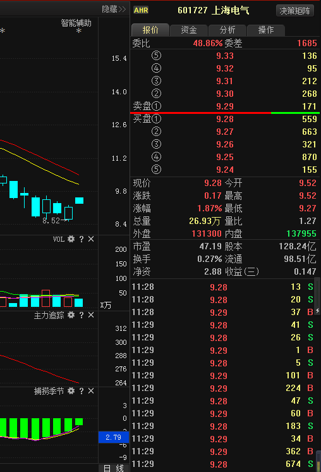Collapse the panel with 隐藏>>
The image size is (321, 472).
click(114, 9)
